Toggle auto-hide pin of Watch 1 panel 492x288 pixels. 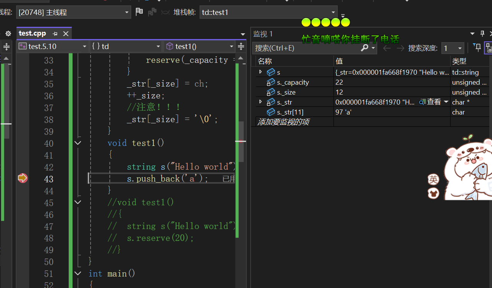[x=482, y=34]
